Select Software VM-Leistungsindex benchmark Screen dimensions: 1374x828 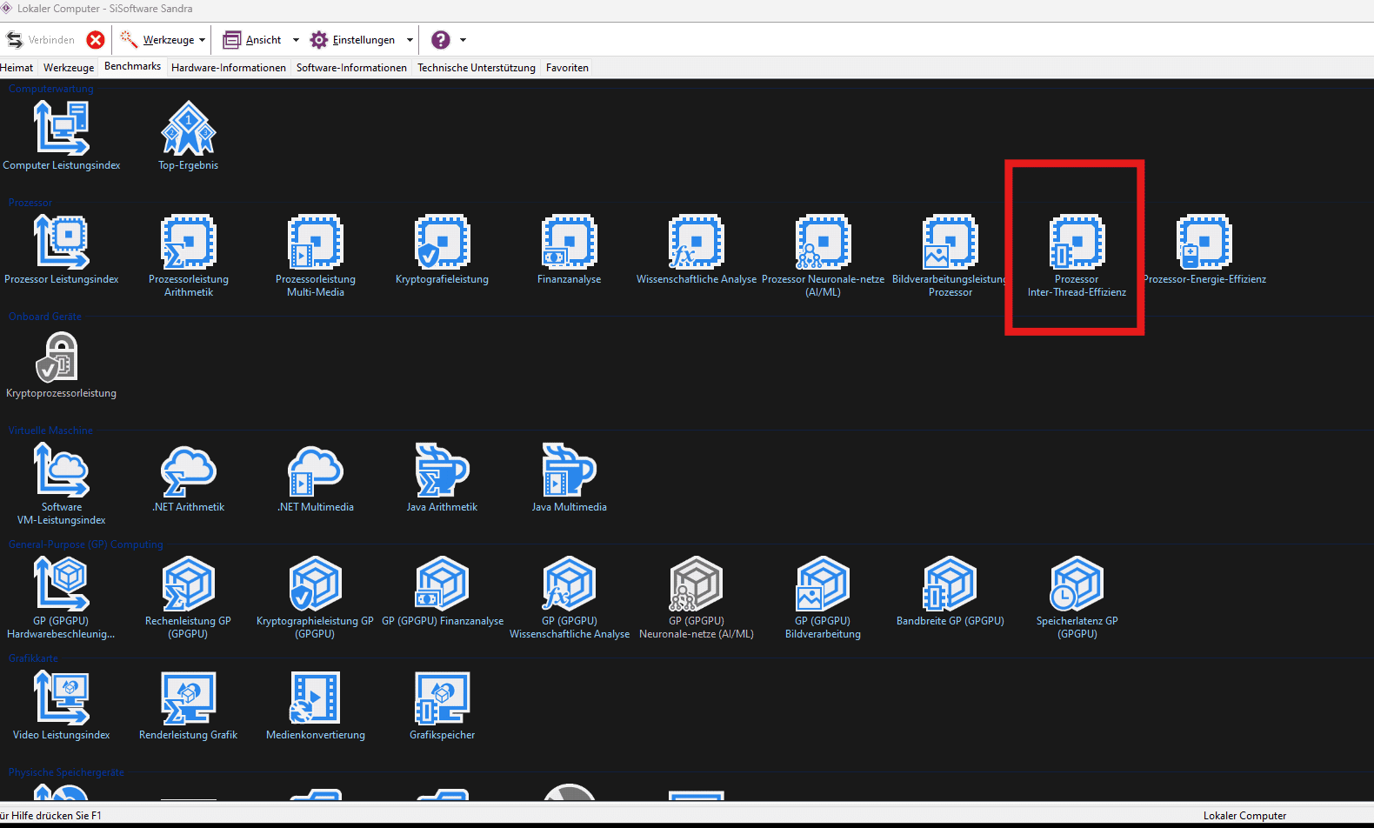click(62, 484)
